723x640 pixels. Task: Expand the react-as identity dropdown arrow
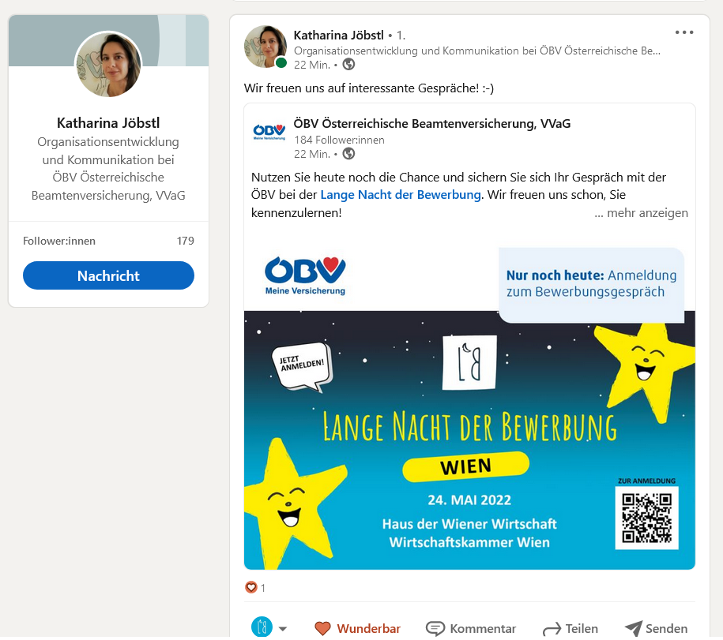tap(283, 628)
